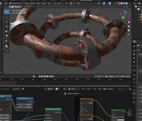142x121 pixels.
Task: Toggle the camera view icon
Action: click(x=129, y=30)
